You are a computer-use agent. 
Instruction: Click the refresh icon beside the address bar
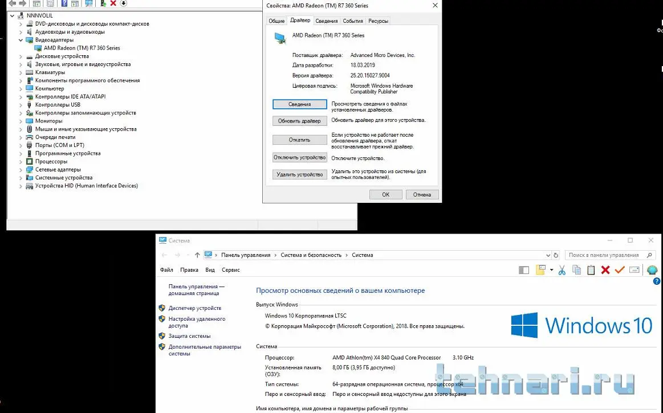point(556,255)
